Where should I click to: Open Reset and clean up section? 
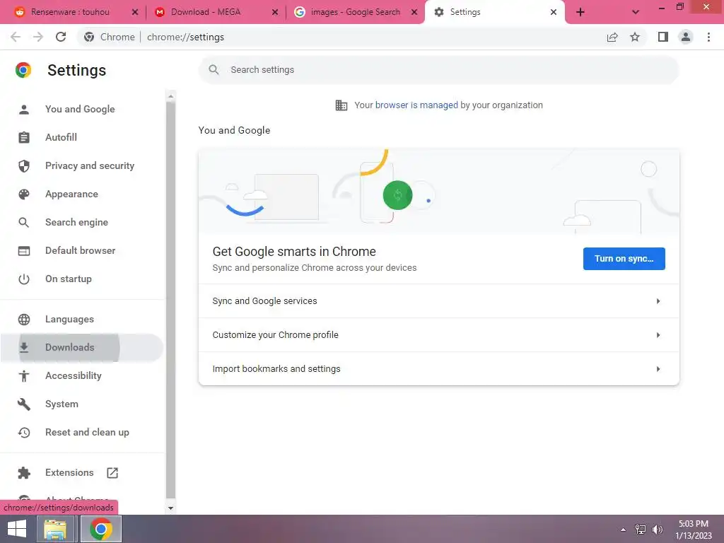click(x=82, y=433)
